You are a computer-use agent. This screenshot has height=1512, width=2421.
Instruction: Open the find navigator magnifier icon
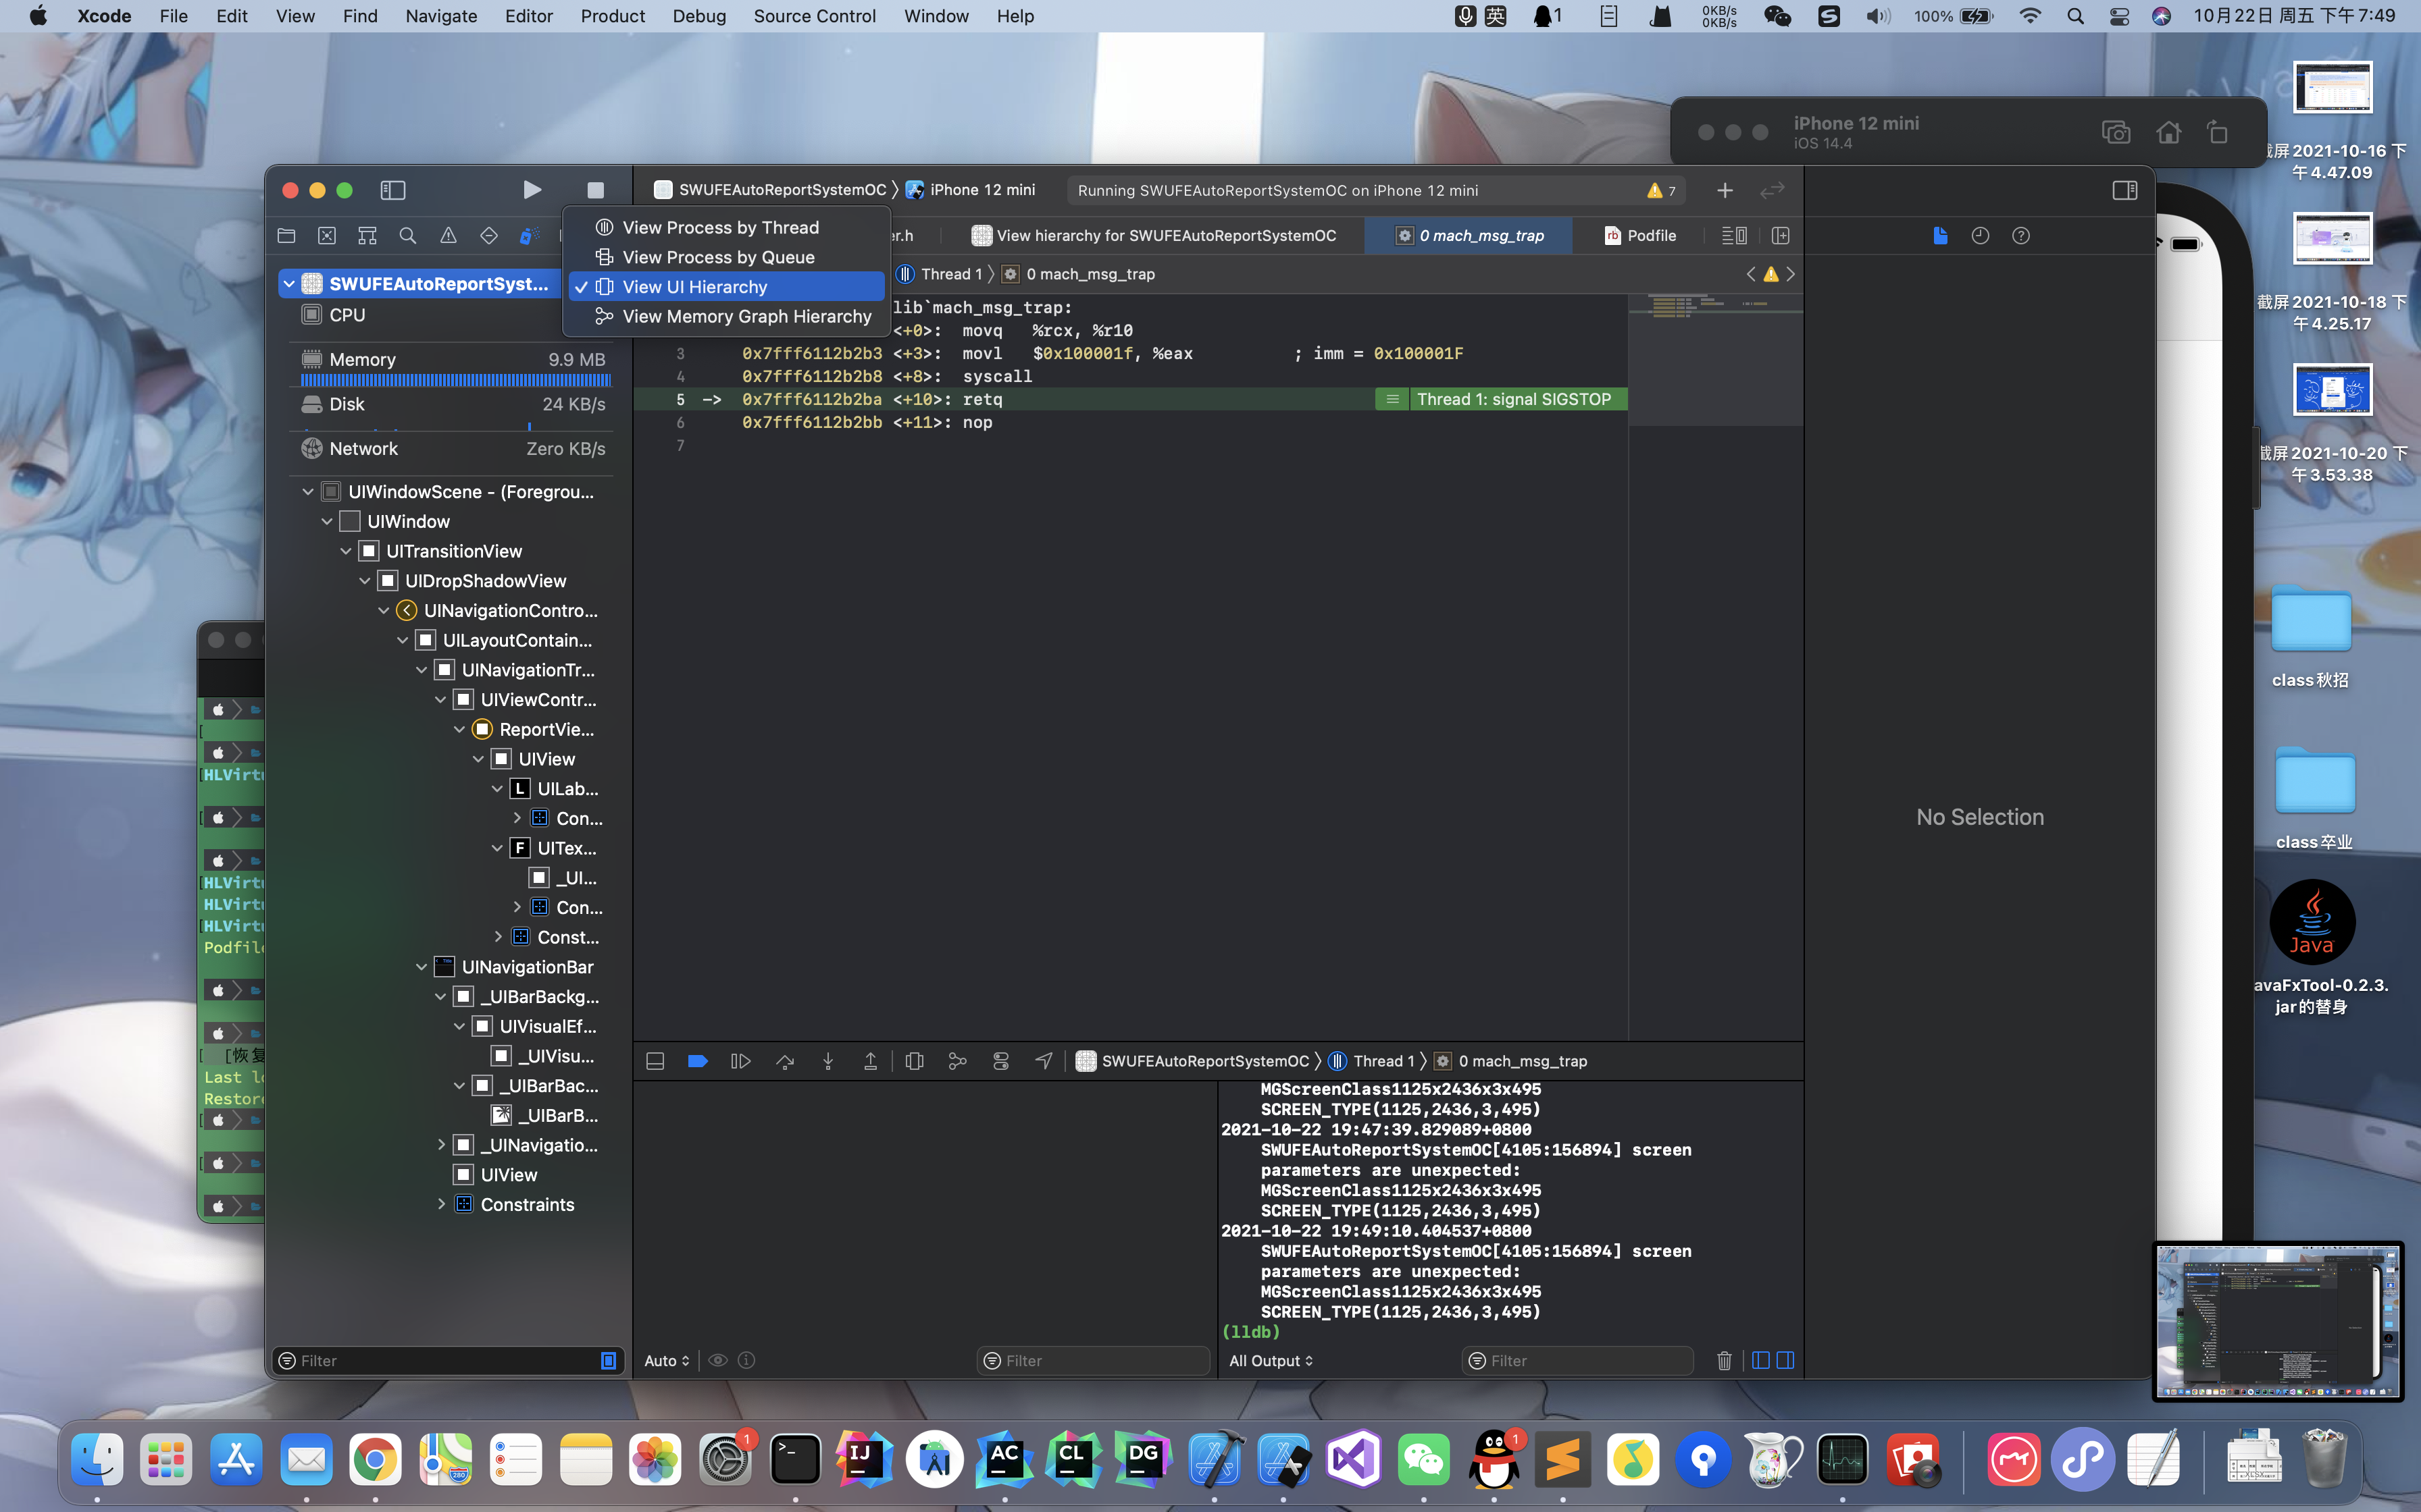click(x=407, y=236)
